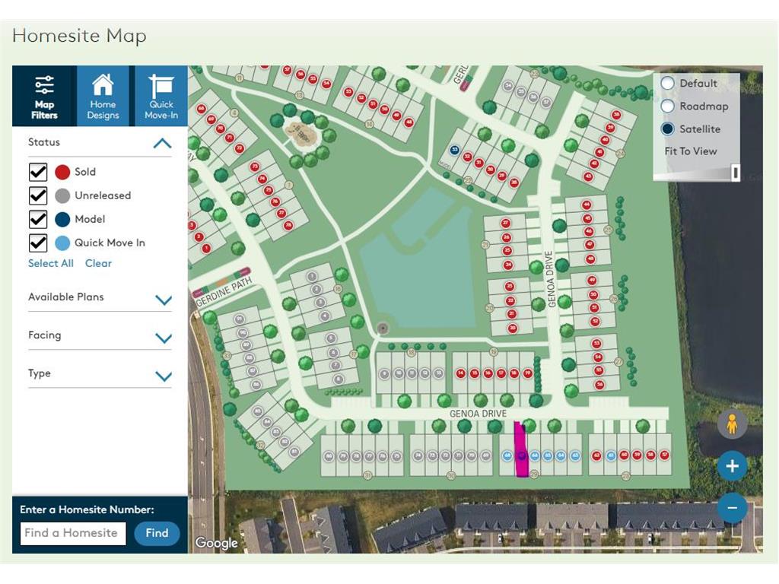The width and height of the screenshot is (779, 584).
Task: Select sold homesite 28 marker
Action: pyautogui.click(x=514, y=182)
